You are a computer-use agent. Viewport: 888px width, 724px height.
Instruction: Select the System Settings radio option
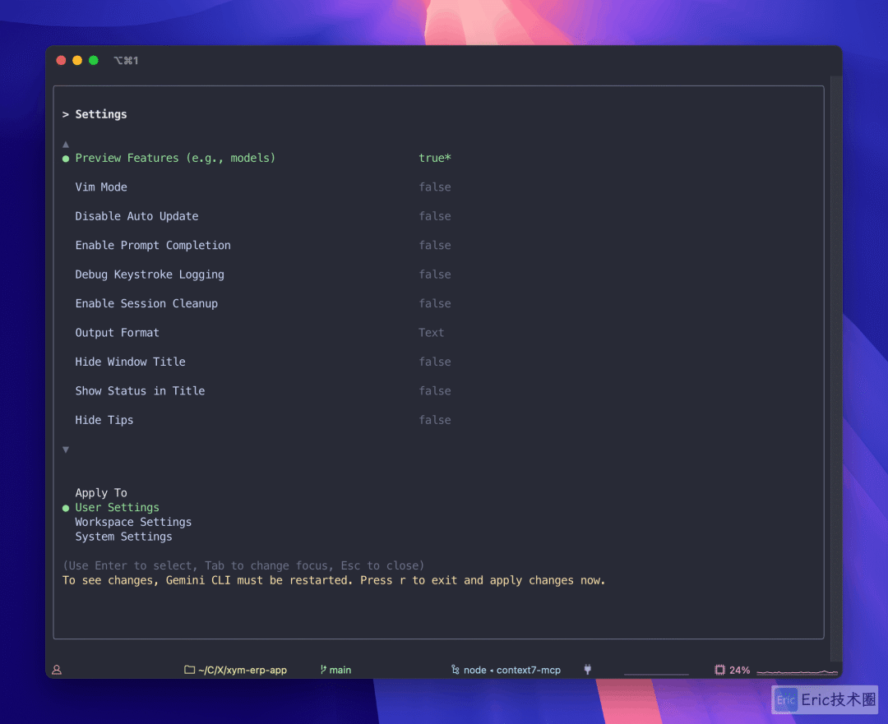coord(123,537)
